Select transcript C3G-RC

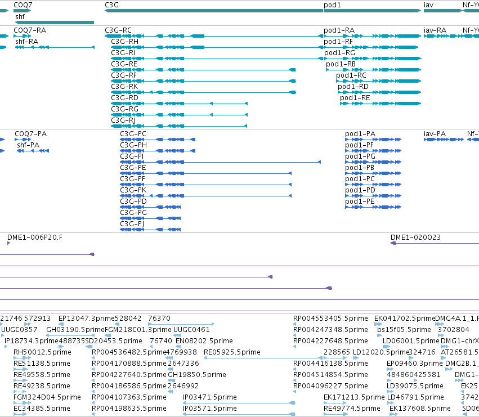coord(118,30)
